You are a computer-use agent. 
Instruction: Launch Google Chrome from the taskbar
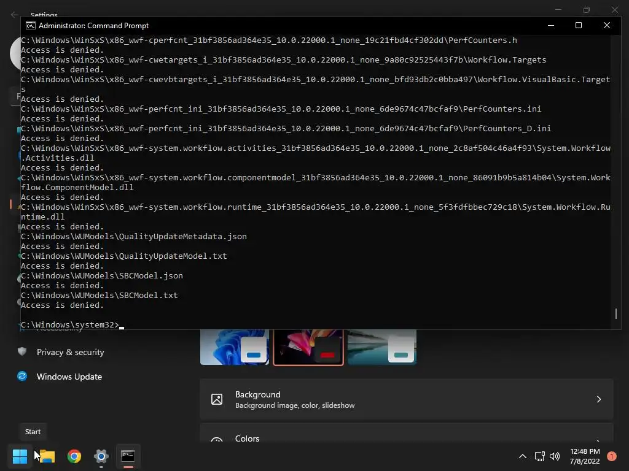point(74,456)
